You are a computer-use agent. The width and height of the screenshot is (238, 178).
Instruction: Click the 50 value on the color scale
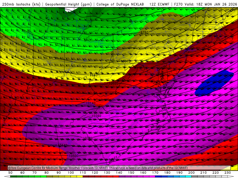click(10, 173)
